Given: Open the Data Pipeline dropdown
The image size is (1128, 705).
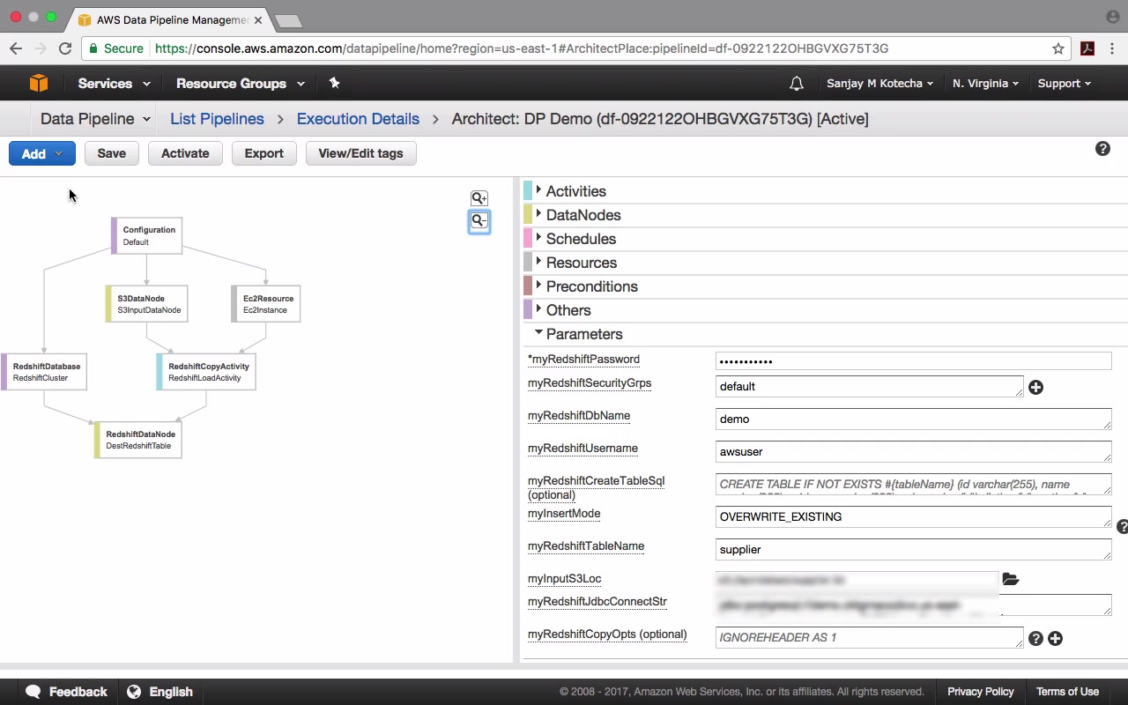Looking at the screenshot, I should click(95, 119).
